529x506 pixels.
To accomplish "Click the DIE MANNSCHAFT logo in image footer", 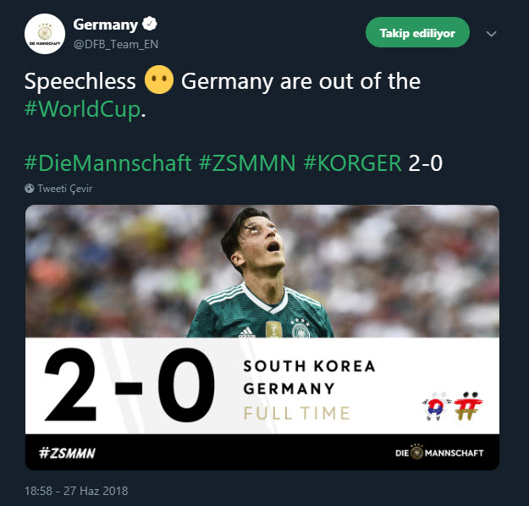I will click(439, 453).
